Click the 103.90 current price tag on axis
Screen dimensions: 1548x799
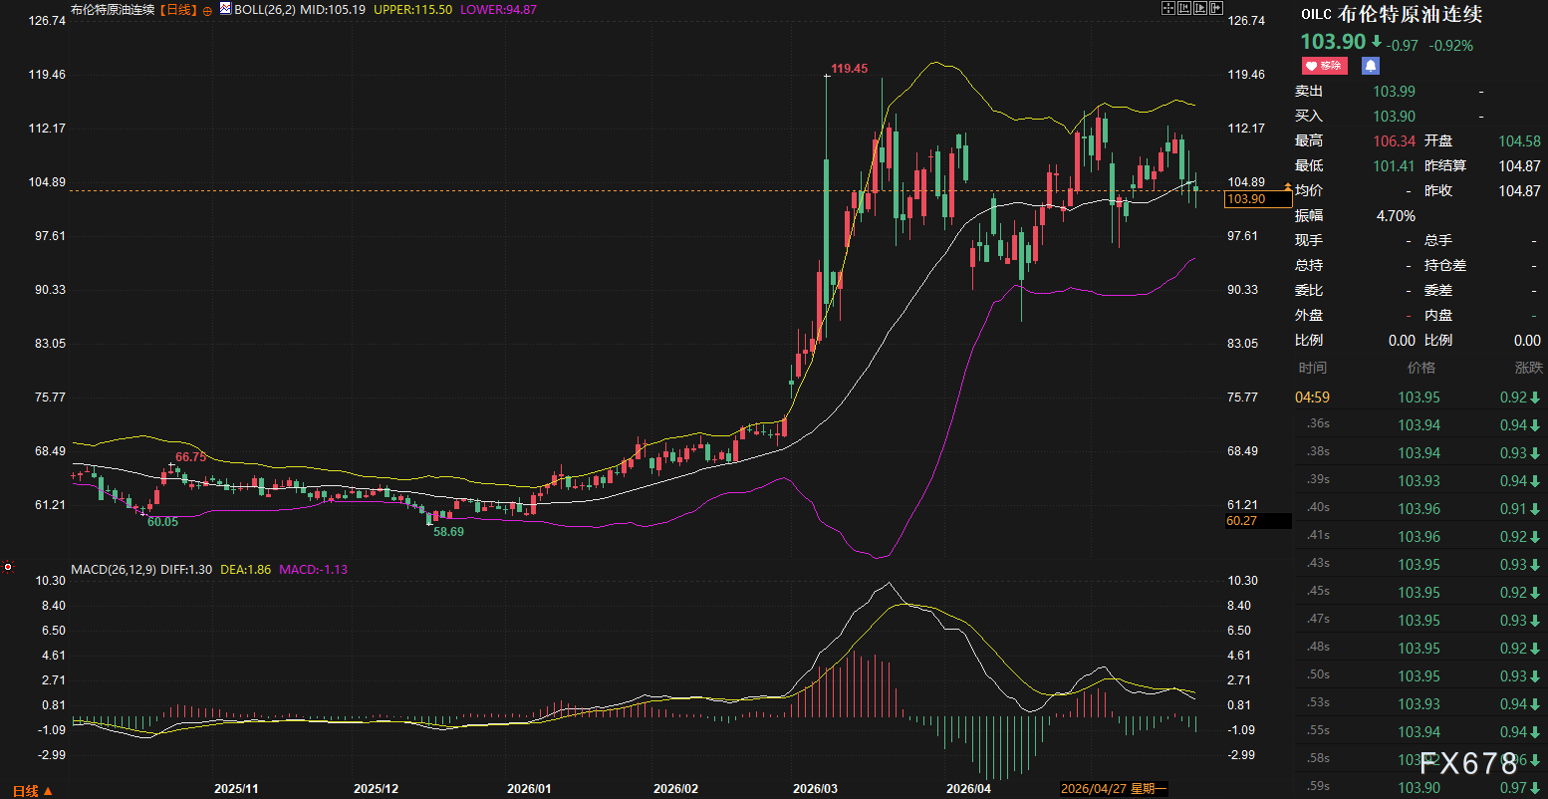coord(1247,199)
